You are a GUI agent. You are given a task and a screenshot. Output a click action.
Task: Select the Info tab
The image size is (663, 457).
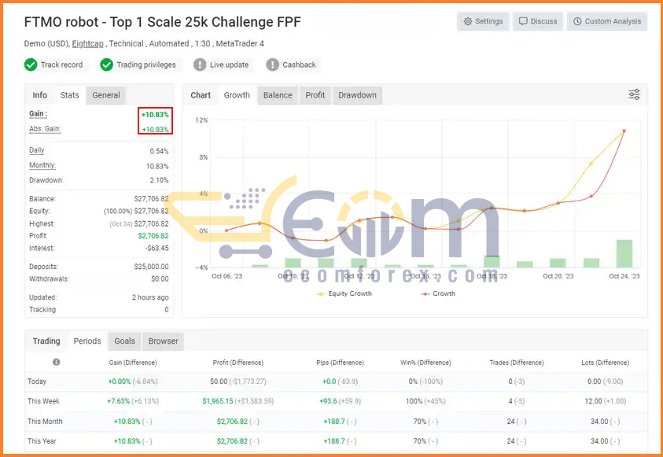pyautogui.click(x=40, y=95)
